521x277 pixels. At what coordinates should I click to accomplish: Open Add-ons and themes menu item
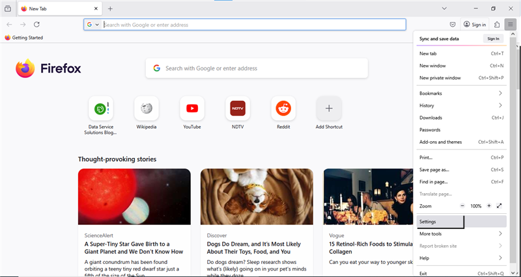pos(462,142)
